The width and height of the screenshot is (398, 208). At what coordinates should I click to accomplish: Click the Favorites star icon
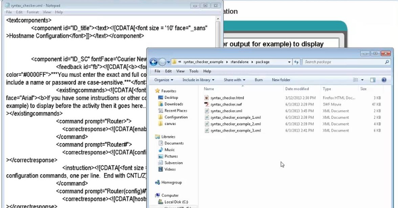click(x=157, y=91)
